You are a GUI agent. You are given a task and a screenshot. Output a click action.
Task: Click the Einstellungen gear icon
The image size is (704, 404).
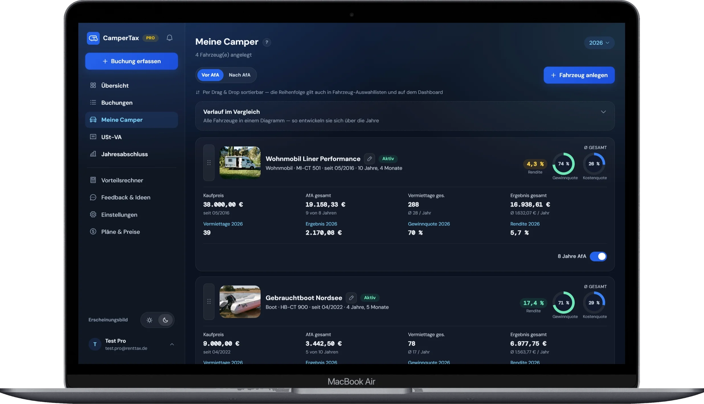click(x=93, y=215)
